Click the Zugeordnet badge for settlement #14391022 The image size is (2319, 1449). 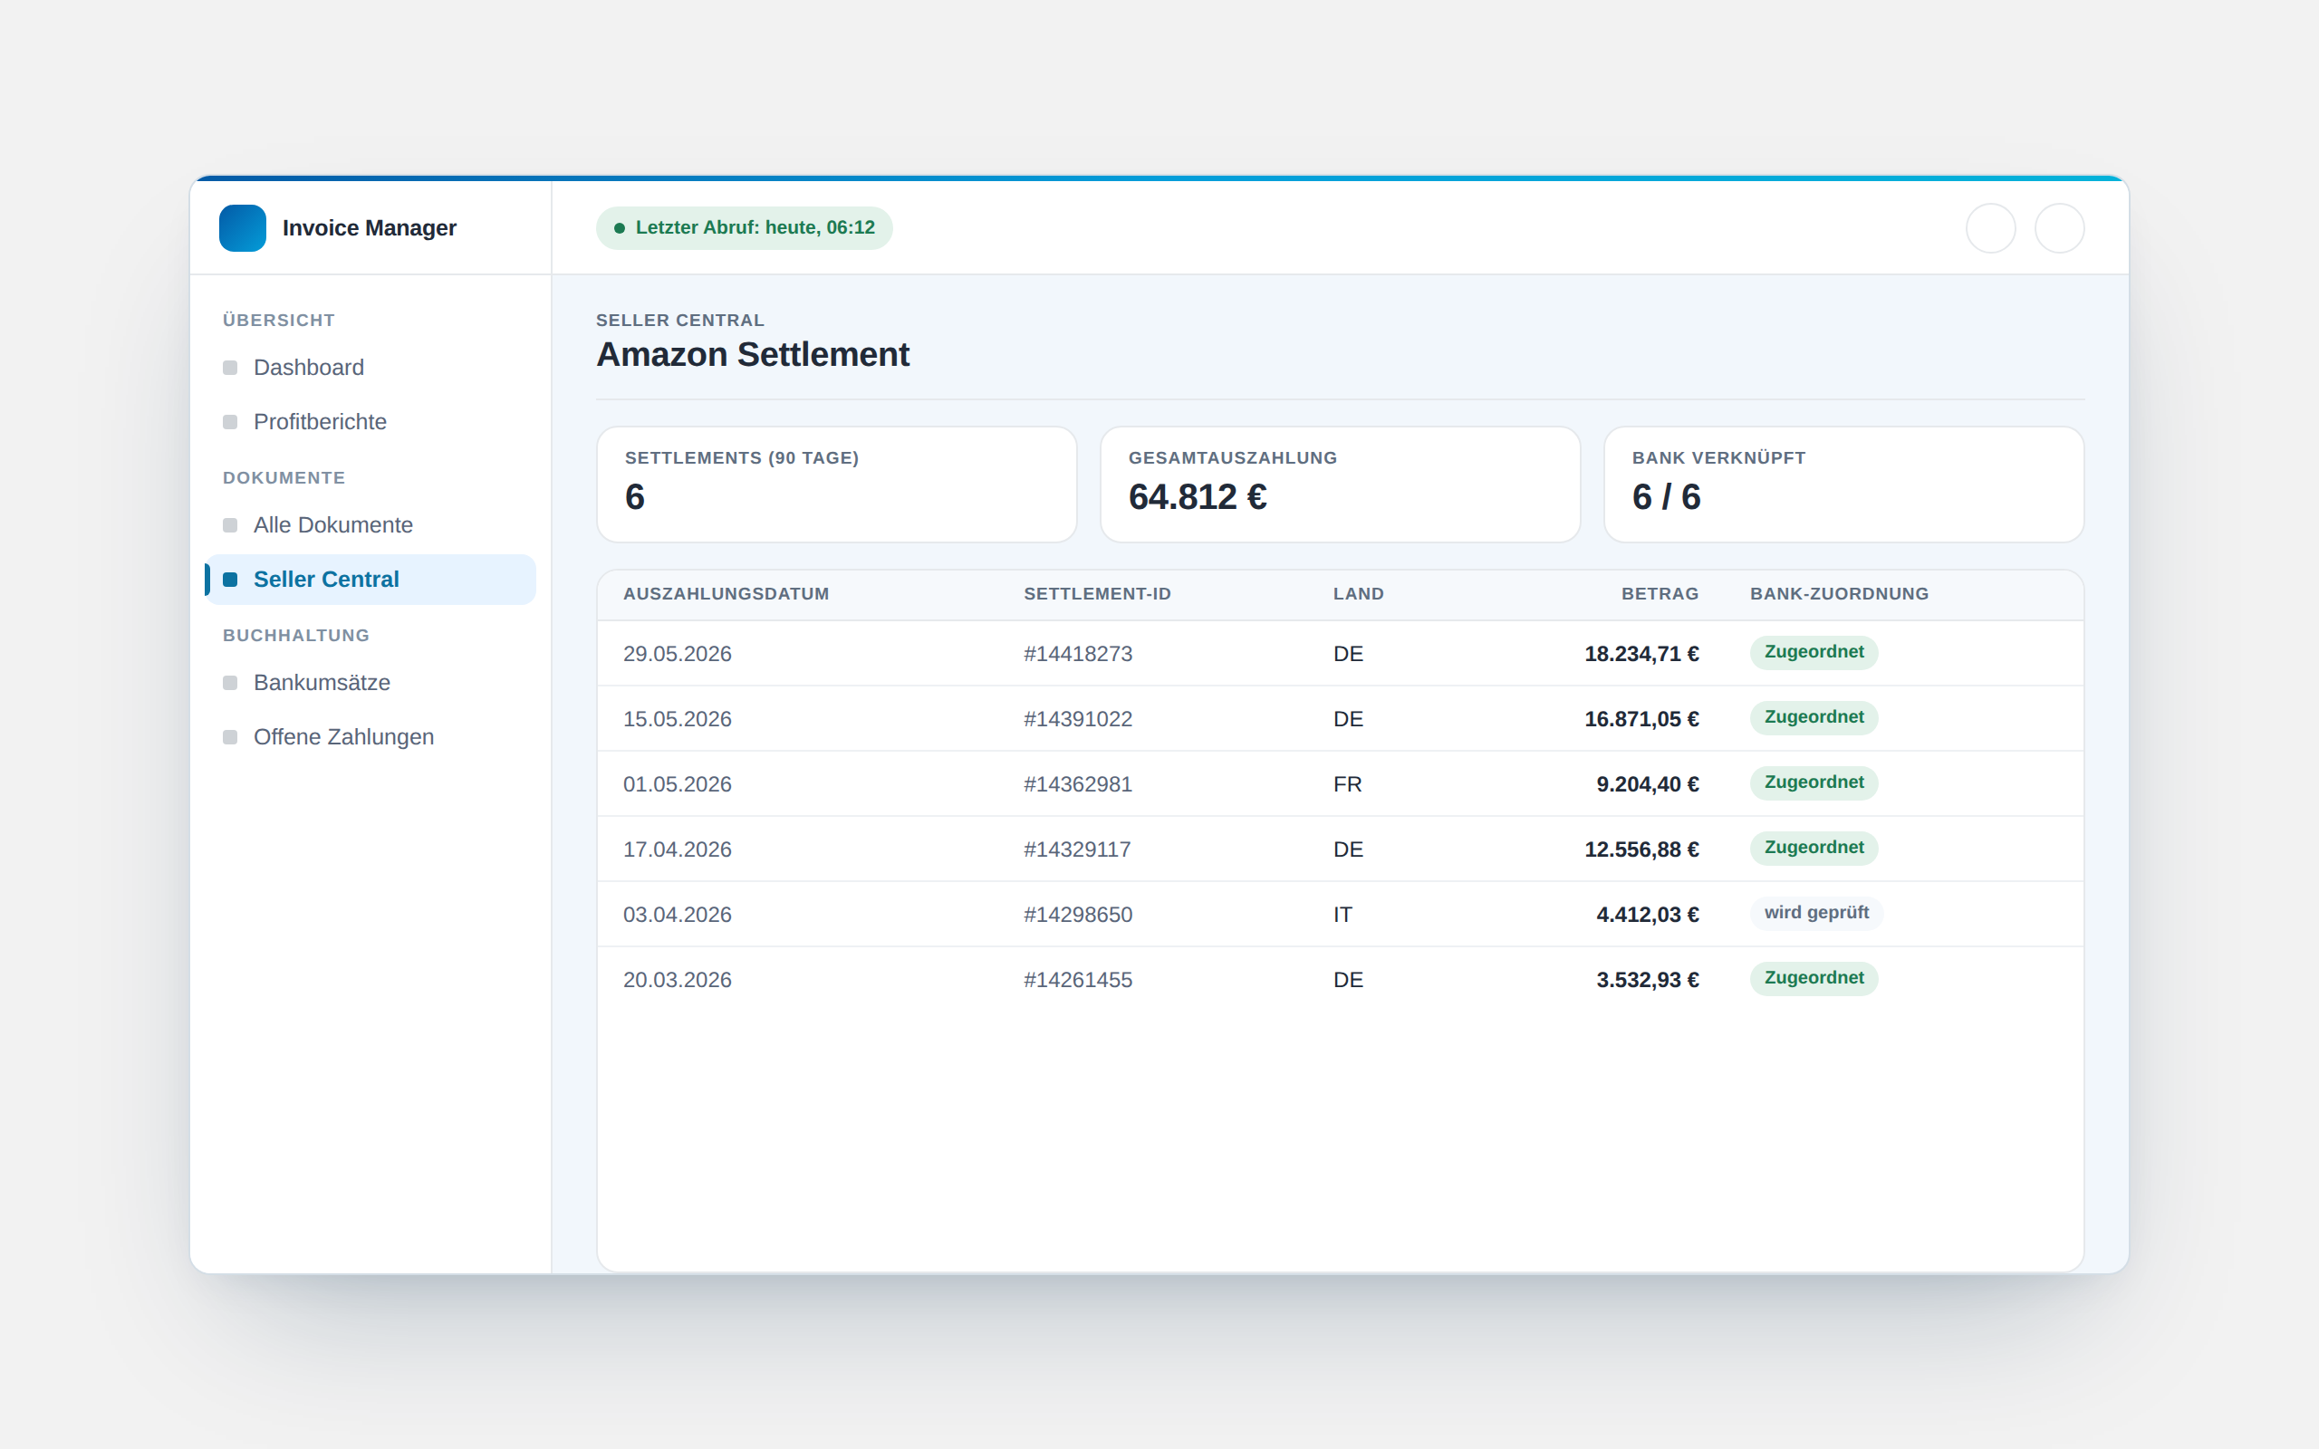(1814, 718)
